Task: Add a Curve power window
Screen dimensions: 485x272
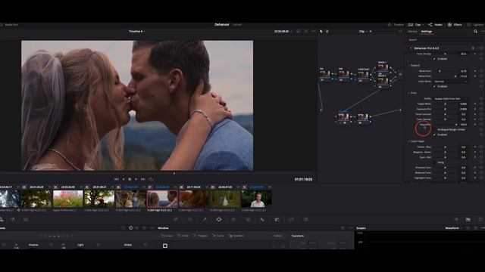Action: (218, 236)
